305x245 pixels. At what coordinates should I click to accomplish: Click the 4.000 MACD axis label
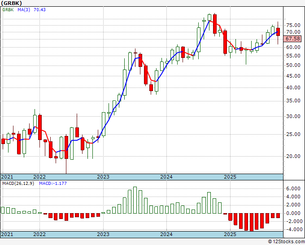click(x=293, y=197)
